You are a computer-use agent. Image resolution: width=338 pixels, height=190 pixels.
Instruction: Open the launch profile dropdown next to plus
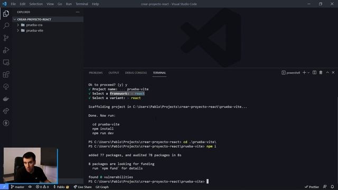pyautogui.click(x=308, y=73)
